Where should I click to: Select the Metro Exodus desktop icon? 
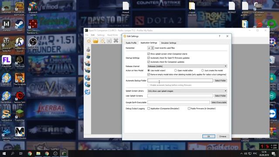20,133
